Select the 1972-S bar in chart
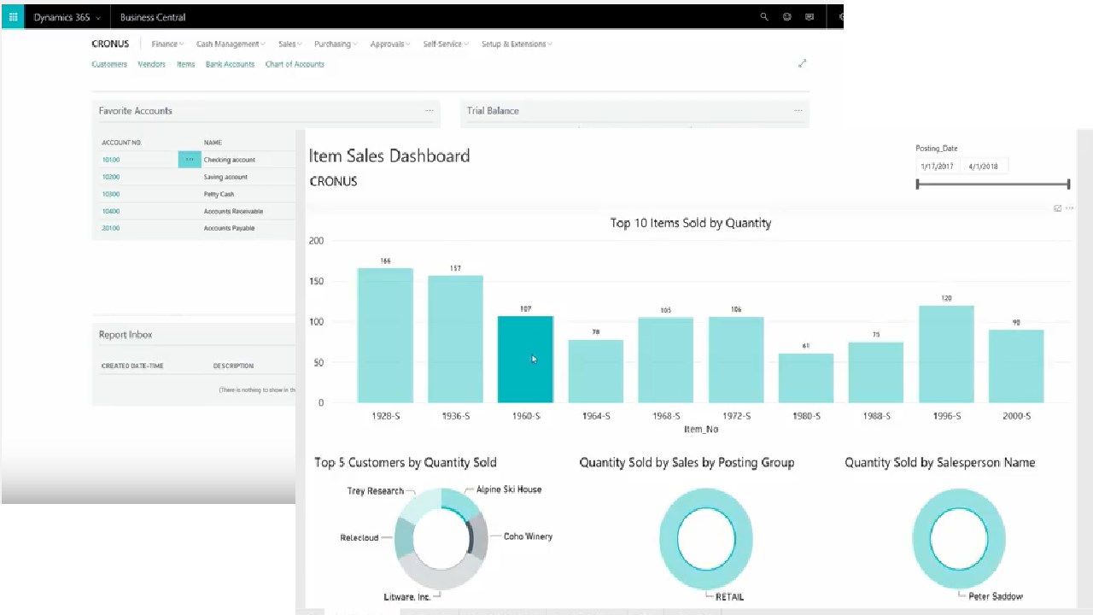The height and width of the screenshot is (615, 1093). click(x=736, y=360)
